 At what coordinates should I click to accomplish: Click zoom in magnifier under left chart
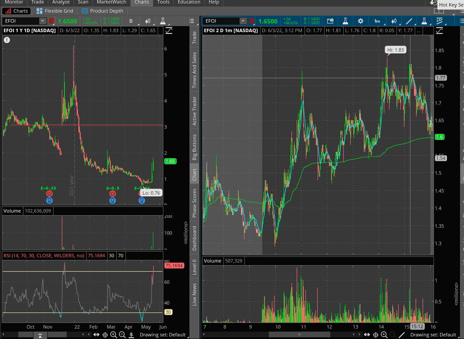coord(114,335)
